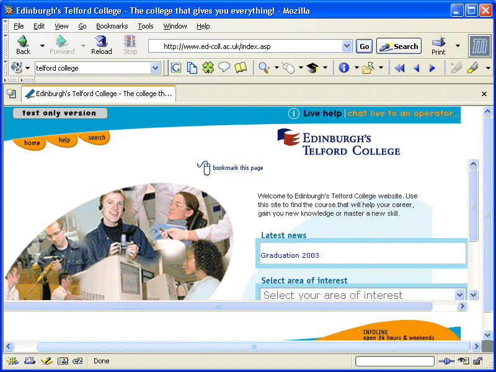Open the View menu

61,26
